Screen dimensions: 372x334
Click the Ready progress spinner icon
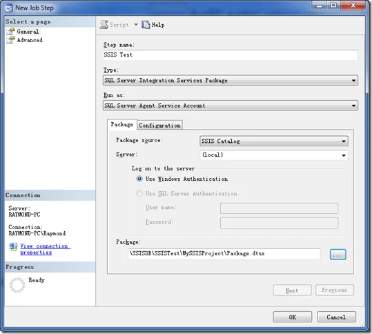pyautogui.click(x=17, y=285)
